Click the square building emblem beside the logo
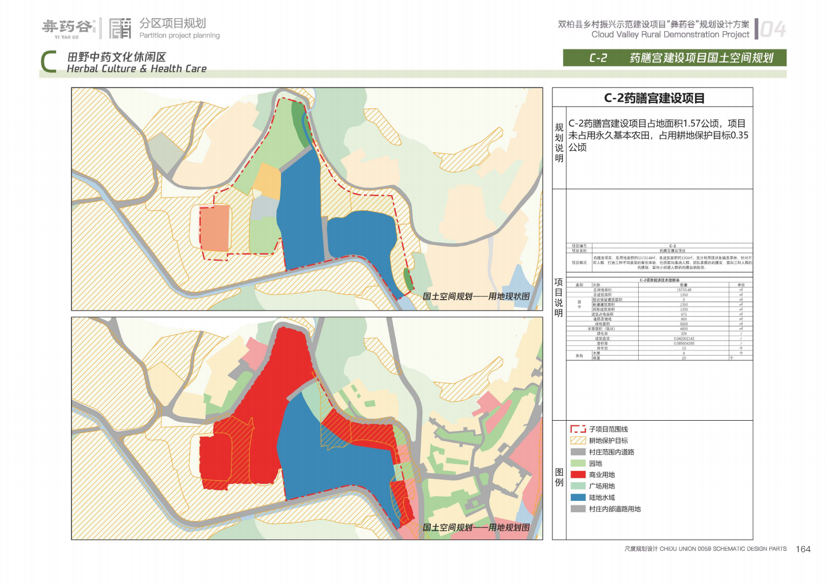The width and height of the screenshot is (826, 584). point(120,29)
